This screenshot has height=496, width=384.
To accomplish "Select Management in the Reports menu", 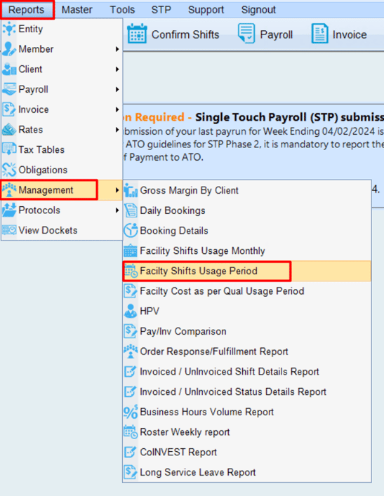I will [x=62, y=190].
